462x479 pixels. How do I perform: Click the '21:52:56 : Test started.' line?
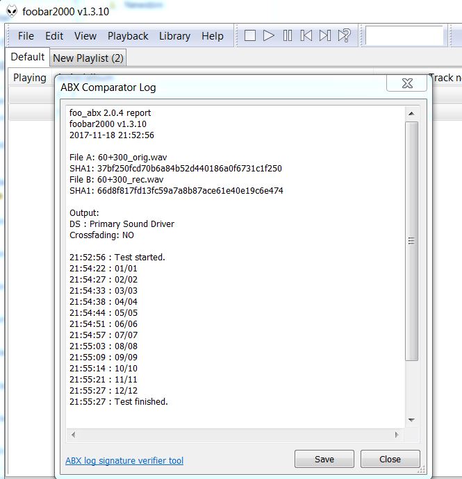pyautogui.click(x=117, y=258)
